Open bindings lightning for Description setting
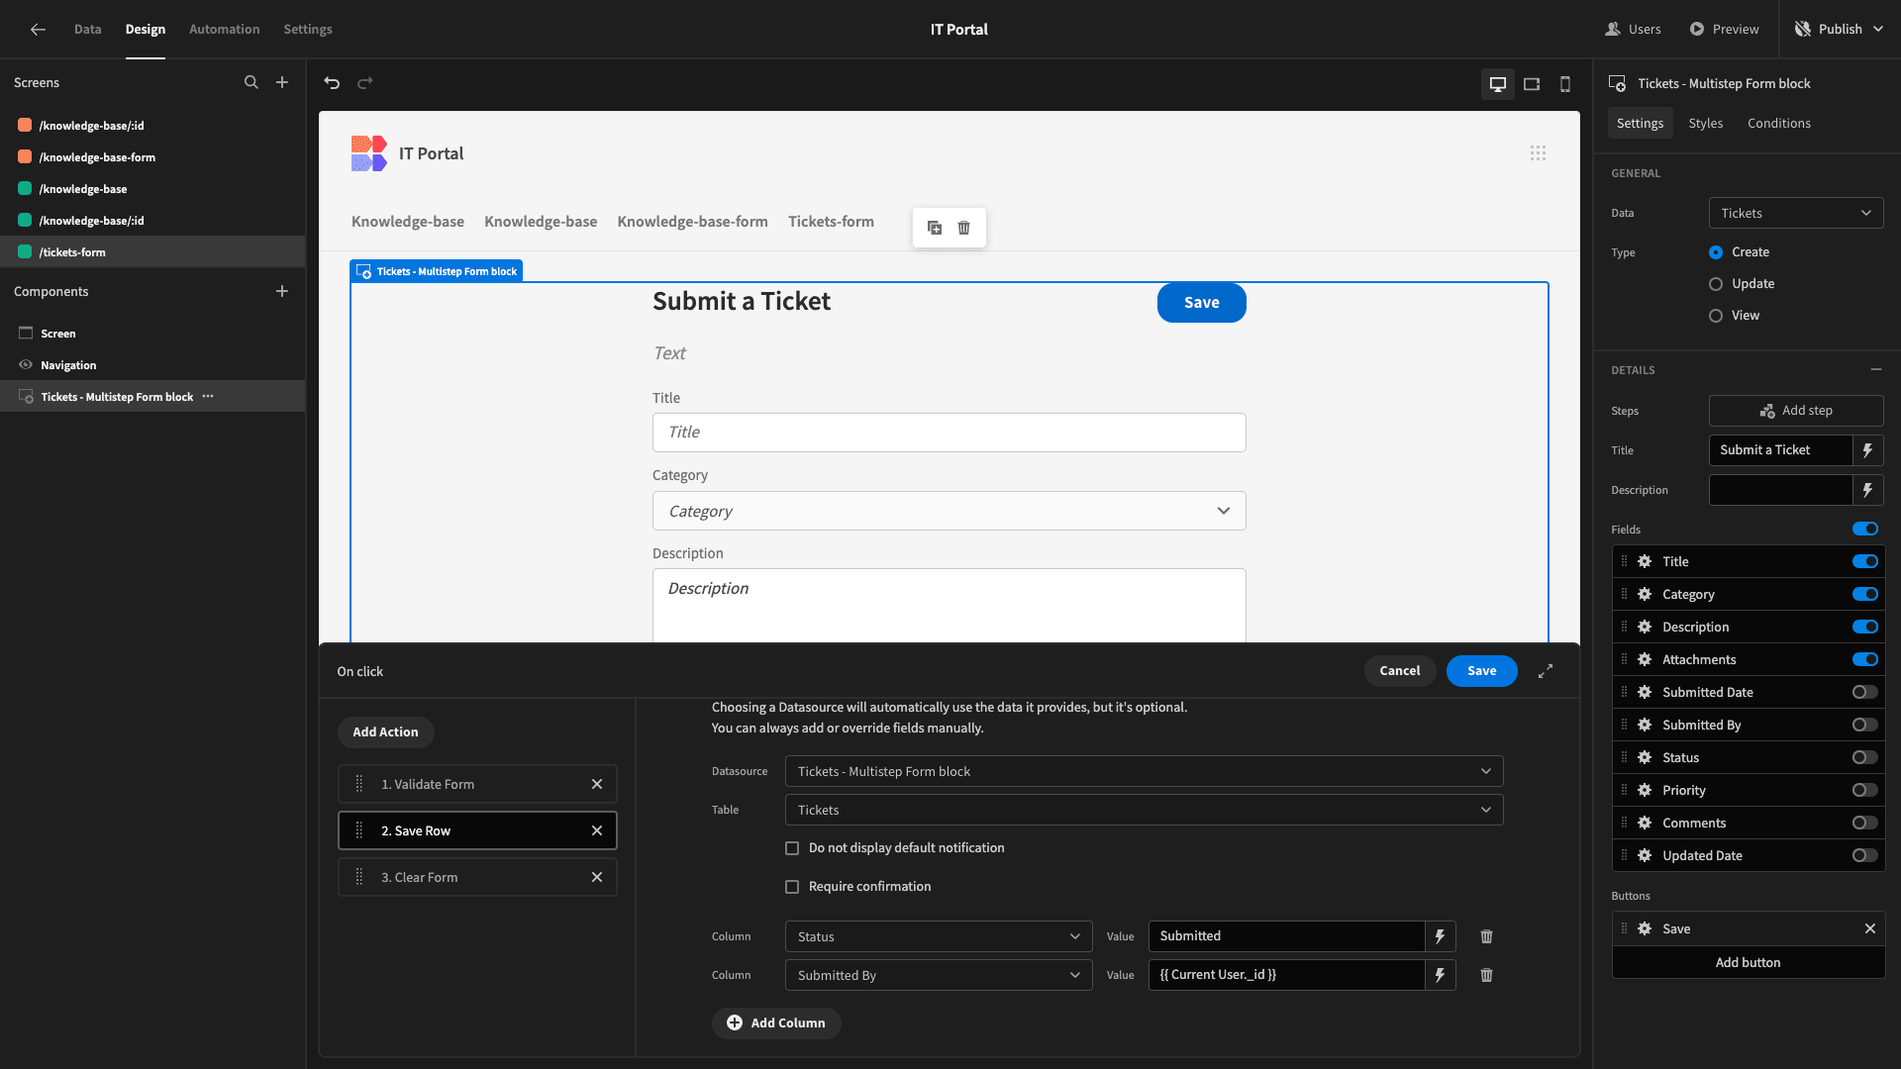The width and height of the screenshot is (1901, 1069). 1868,490
